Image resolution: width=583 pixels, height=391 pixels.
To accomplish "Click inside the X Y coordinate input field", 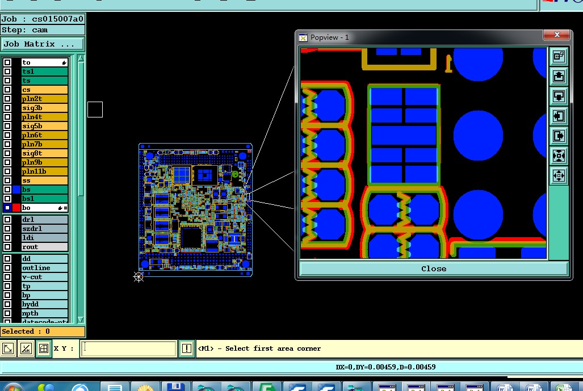I will (x=128, y=348).
